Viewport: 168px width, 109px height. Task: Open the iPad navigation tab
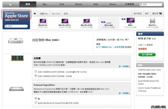[x=96, y=4]
